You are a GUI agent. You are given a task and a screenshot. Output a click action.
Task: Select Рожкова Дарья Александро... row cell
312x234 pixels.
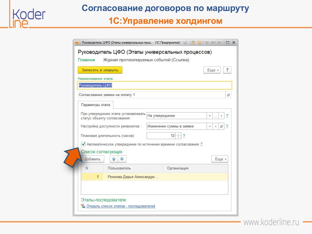tap(133, 177)
